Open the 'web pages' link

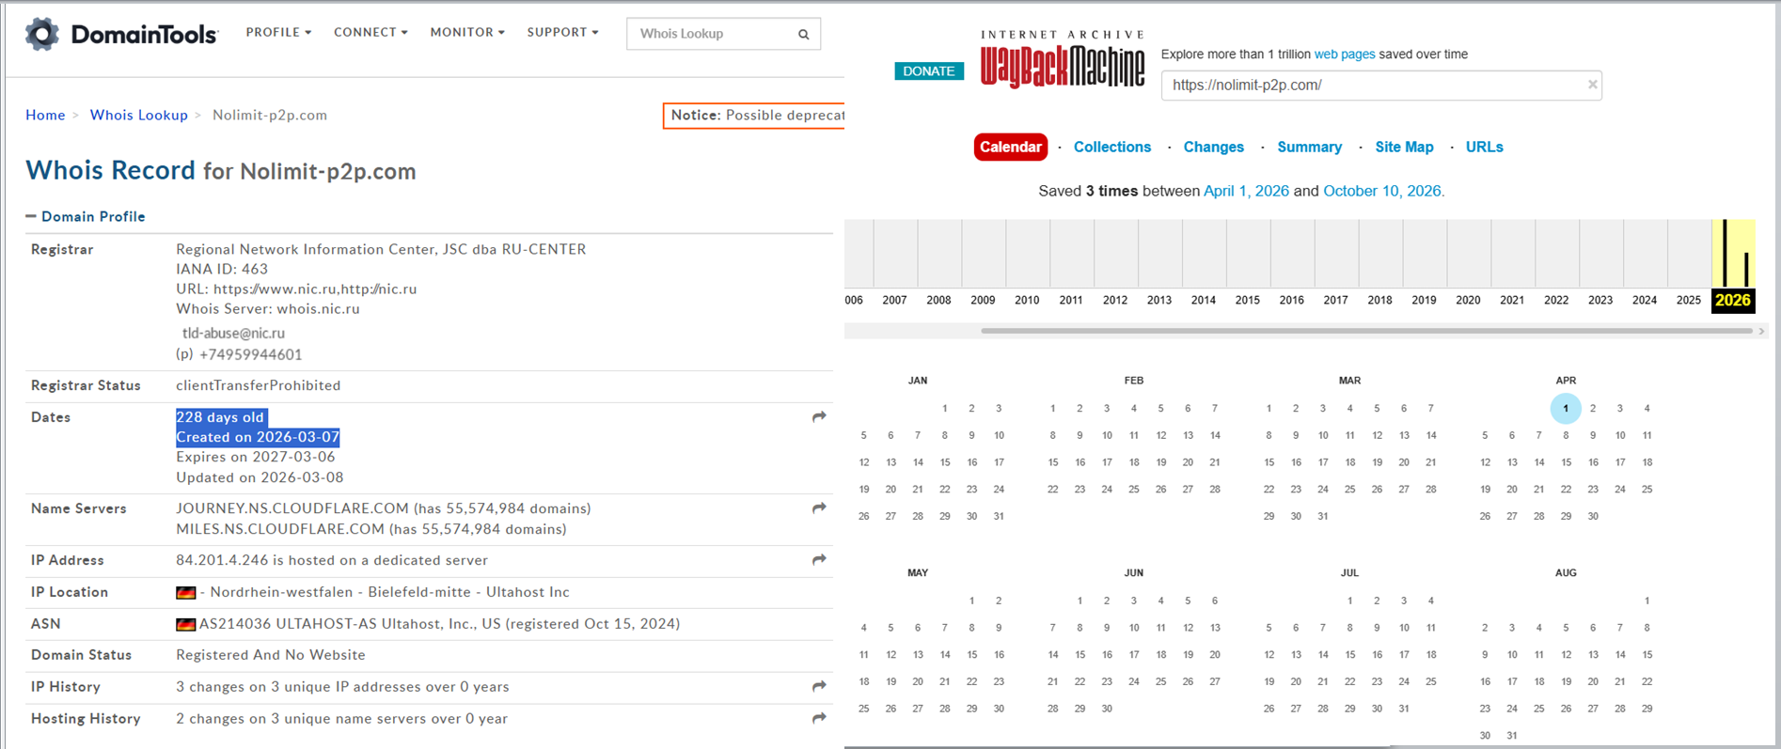(x=1345, y=55)
